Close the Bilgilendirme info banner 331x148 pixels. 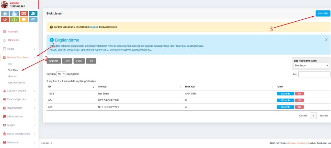[326, 39]
